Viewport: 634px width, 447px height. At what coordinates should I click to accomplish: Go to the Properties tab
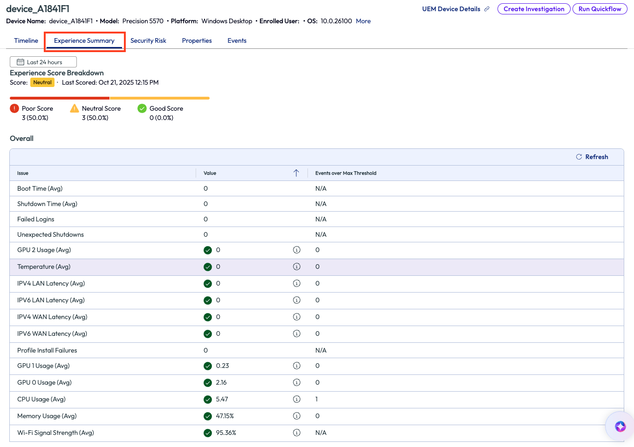pos(197,41)
